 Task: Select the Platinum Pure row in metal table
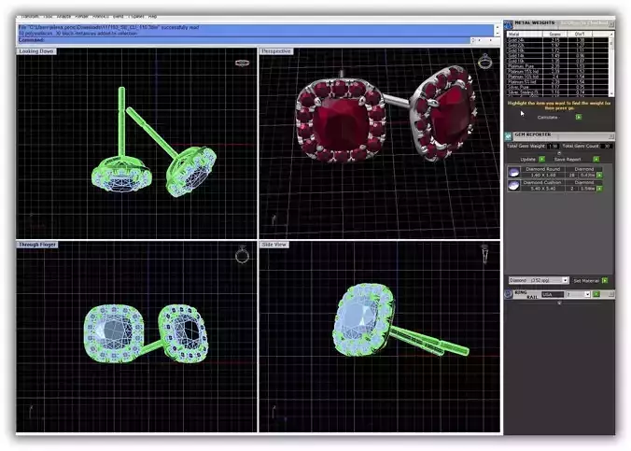(558, 66)
